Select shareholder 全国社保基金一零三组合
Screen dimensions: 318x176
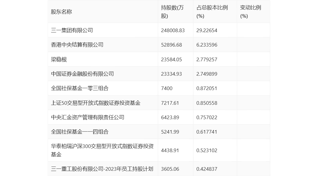coord(80,88)
